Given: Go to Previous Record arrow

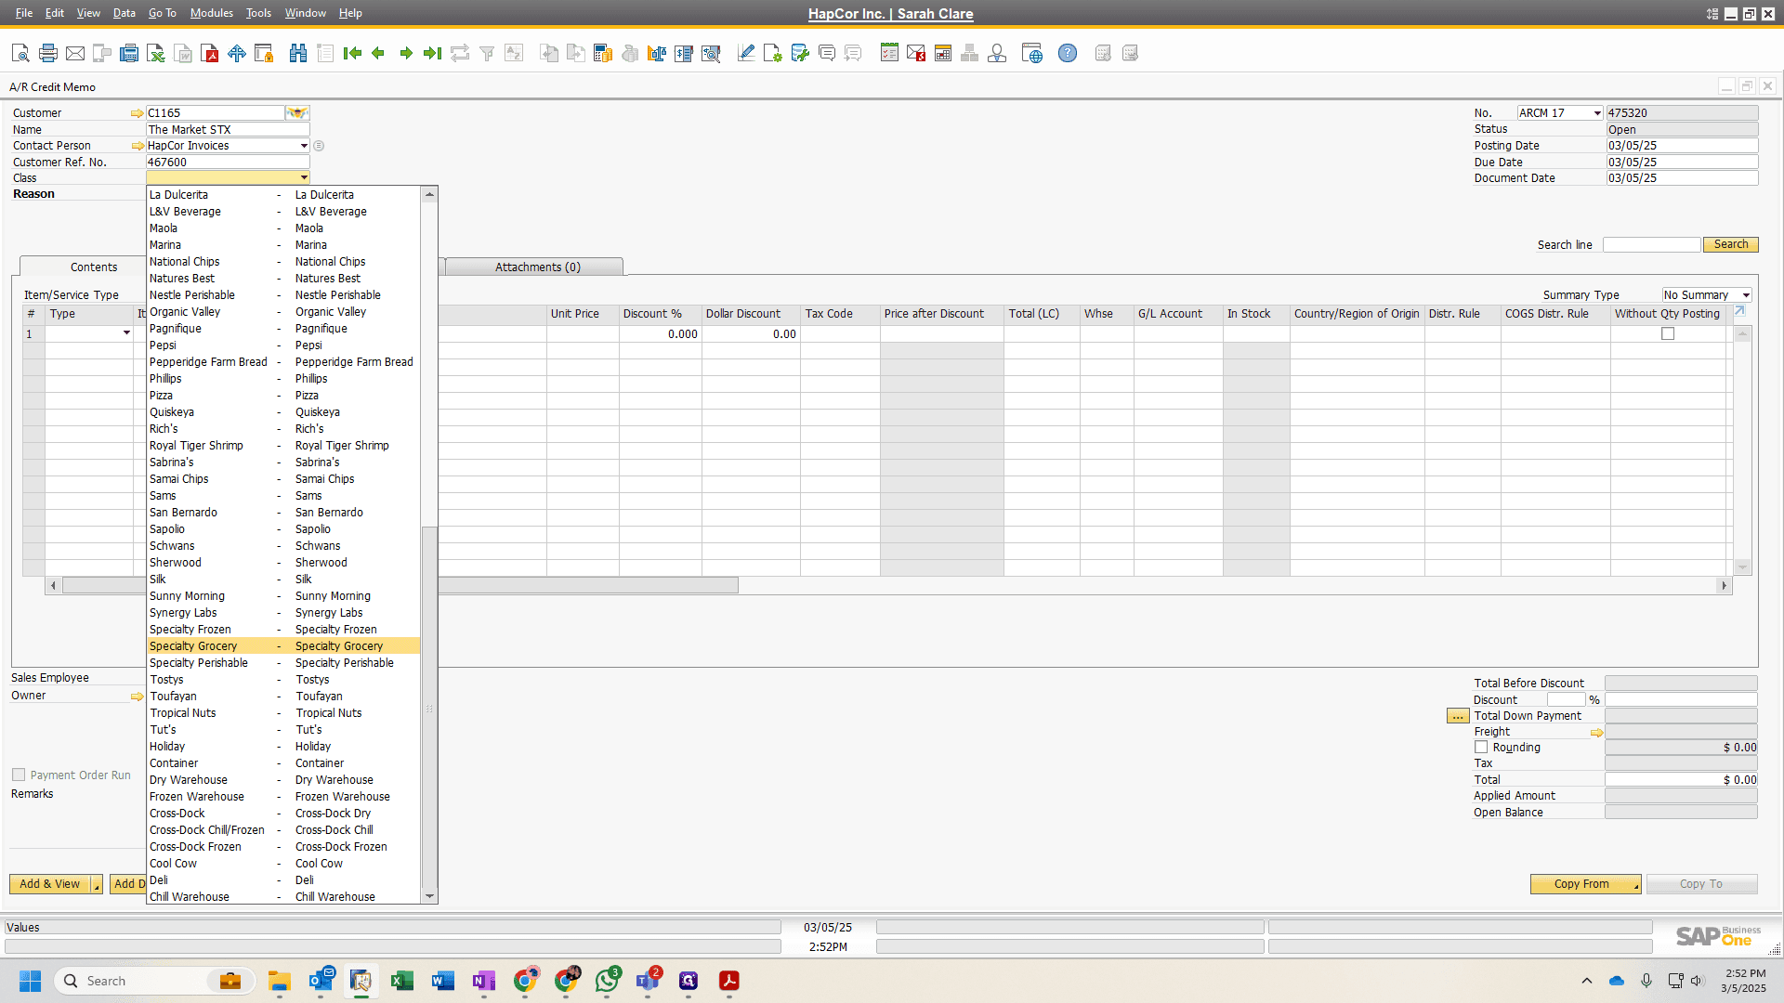Looking at the screenshot, I should point(378,54).
